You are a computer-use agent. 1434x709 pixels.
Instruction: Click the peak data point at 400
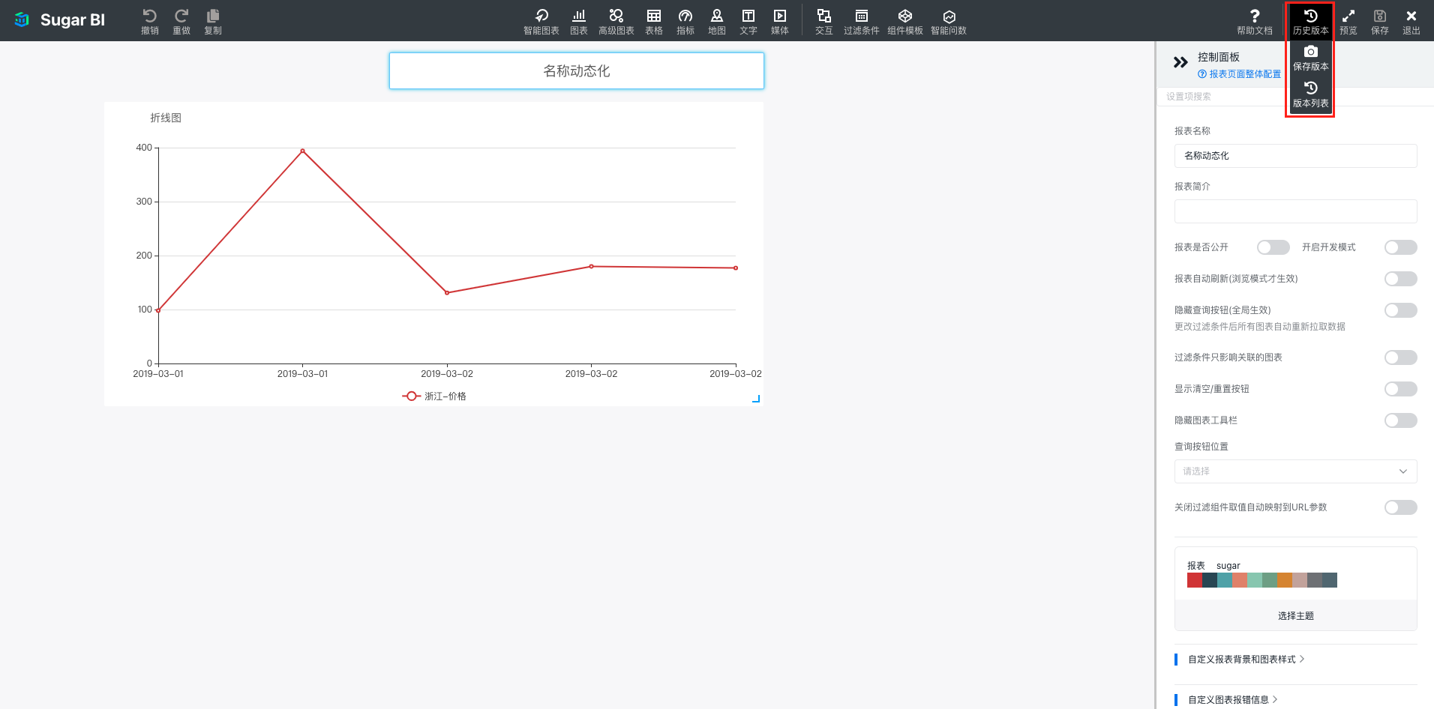302,151
